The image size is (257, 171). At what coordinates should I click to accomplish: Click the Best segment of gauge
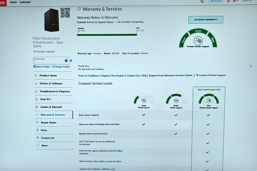[213, 40]
